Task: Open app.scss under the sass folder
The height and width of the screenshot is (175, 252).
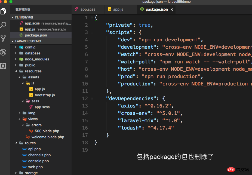Action: pos(41,107)
